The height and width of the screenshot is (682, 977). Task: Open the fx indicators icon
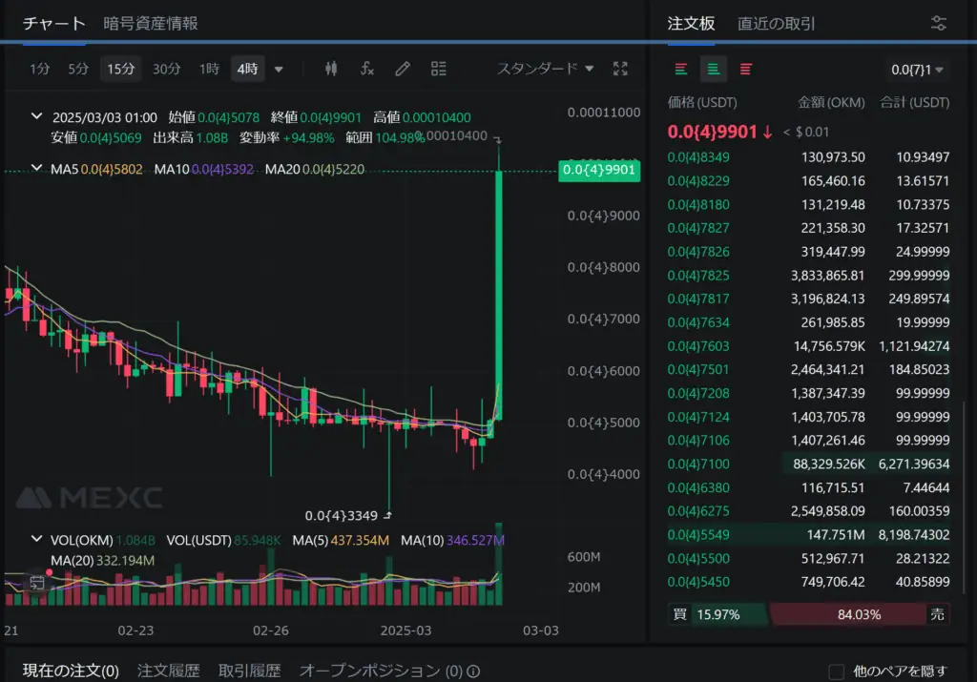[x=367, y=69]
